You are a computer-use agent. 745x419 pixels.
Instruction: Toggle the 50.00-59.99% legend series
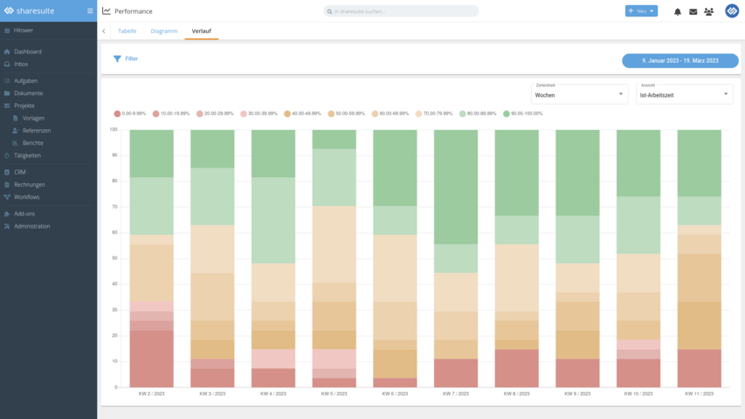point(348,113)
